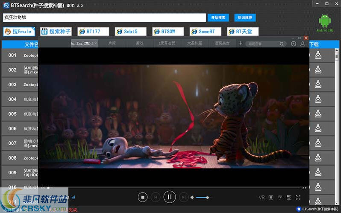Add a new tab with plus icon
341x213 pixels.
tap(240, 43)
